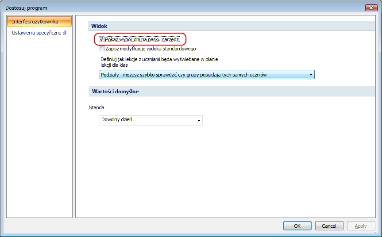This screenshot has width=382, height=237.
Task: Click the Widok section header
Action: click(x=232, y=26)
